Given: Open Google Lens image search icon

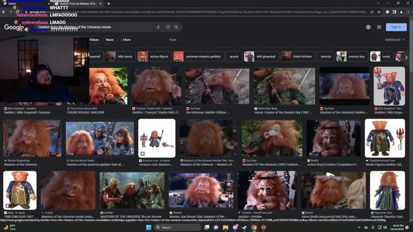Looking at the screenshot, I should click(168, 27).
